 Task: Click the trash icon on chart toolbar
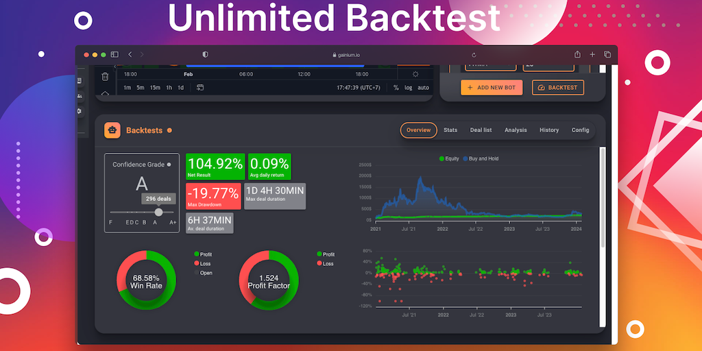pos(105,77)
